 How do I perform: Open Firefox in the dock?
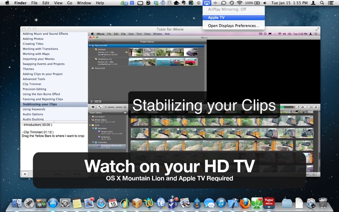tap(245, 203)
